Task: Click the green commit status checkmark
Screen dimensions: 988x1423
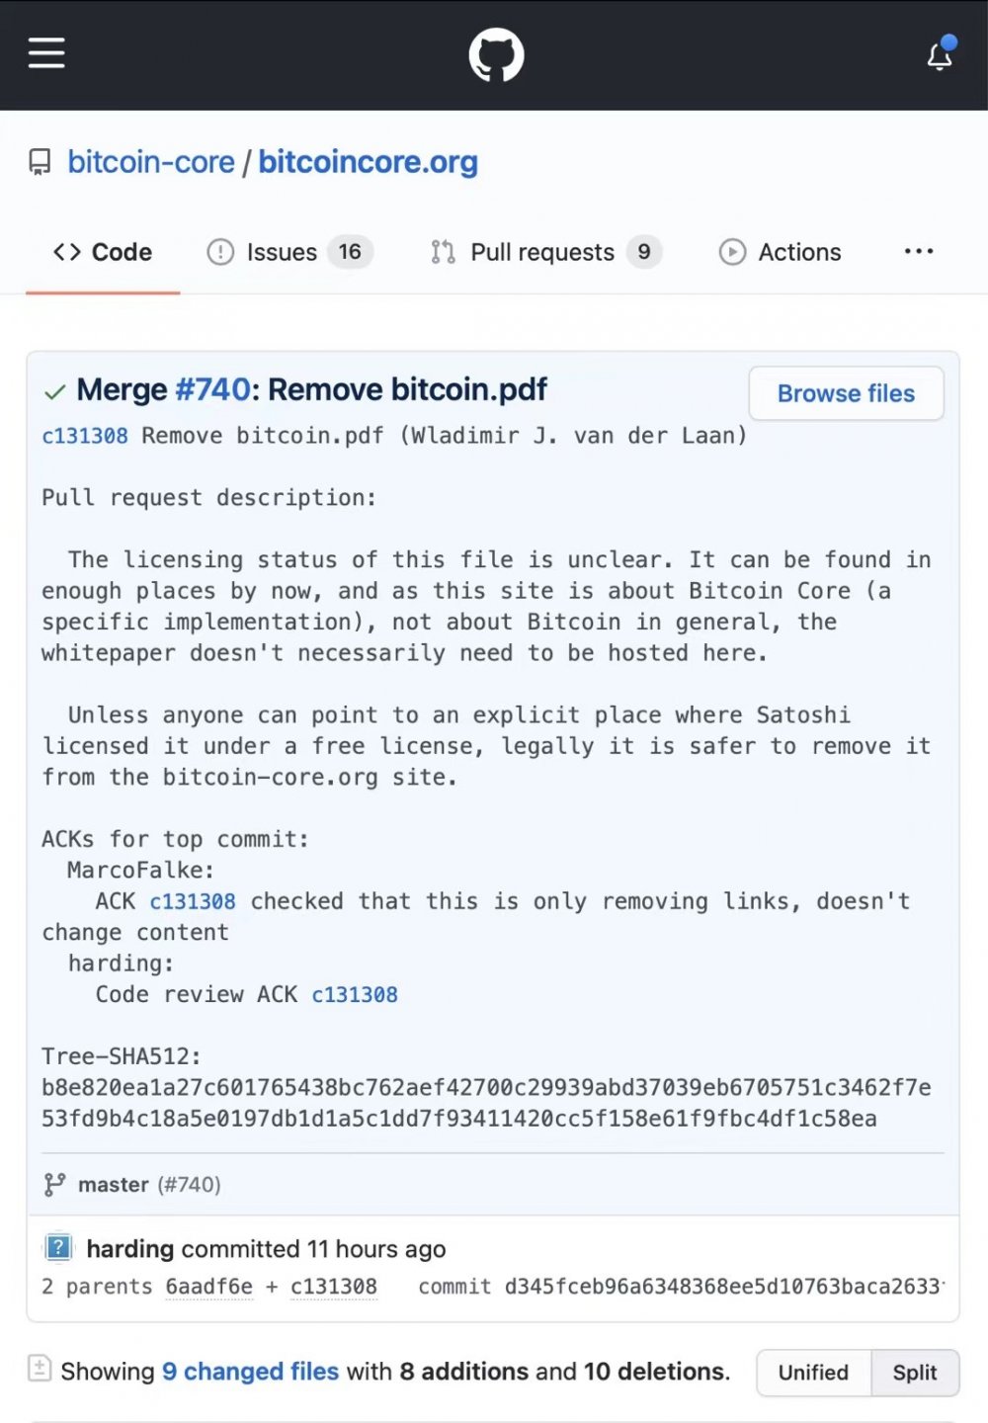Action: point(54,392)
